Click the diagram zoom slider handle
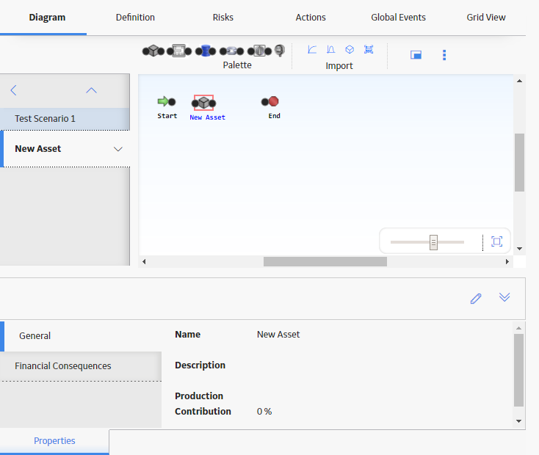This screenshot has height=455, width=539. coord(433,242)
